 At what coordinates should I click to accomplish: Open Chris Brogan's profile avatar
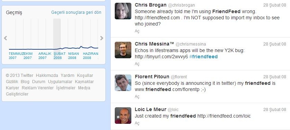click(x=123, y=11)
